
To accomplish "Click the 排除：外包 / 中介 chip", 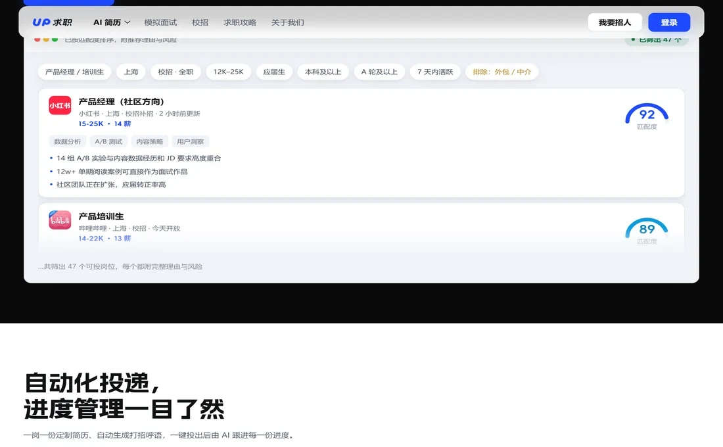I will 501,72.
